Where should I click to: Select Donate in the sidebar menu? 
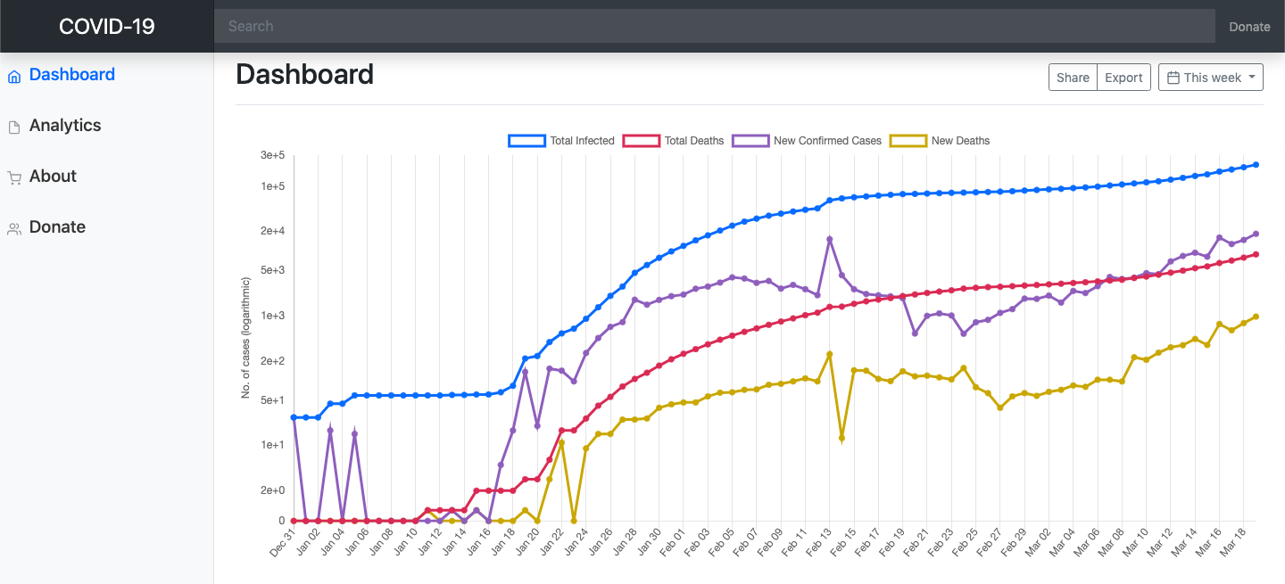pos(57,227)
